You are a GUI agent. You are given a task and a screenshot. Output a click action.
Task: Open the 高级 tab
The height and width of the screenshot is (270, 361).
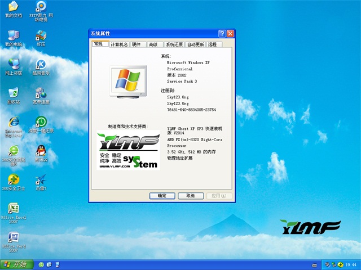(x=153, y=44)
